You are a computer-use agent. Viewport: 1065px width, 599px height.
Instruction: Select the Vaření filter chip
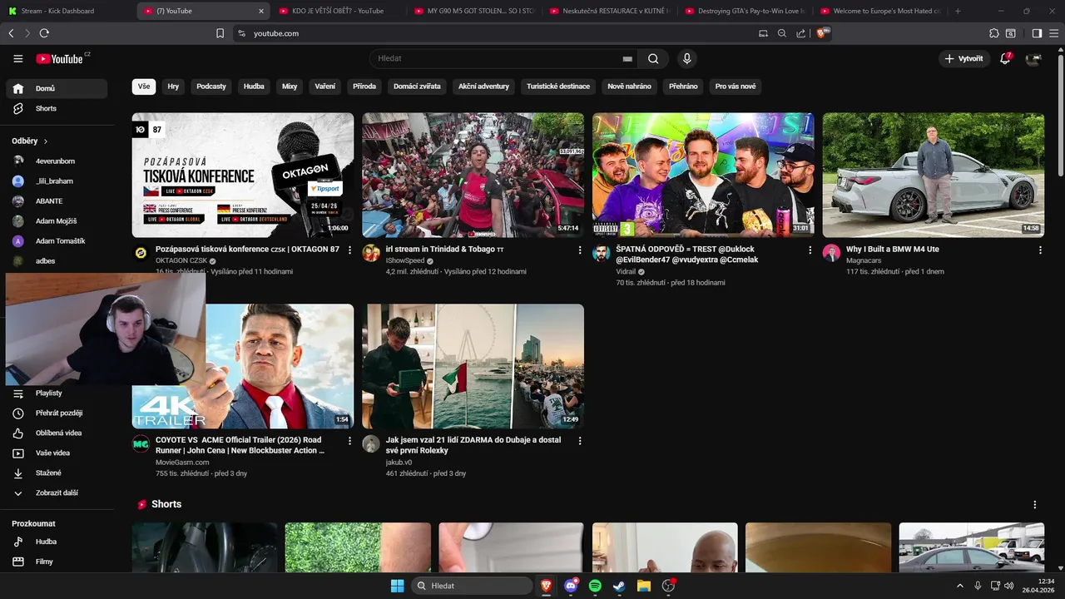[x=324, y=87]
